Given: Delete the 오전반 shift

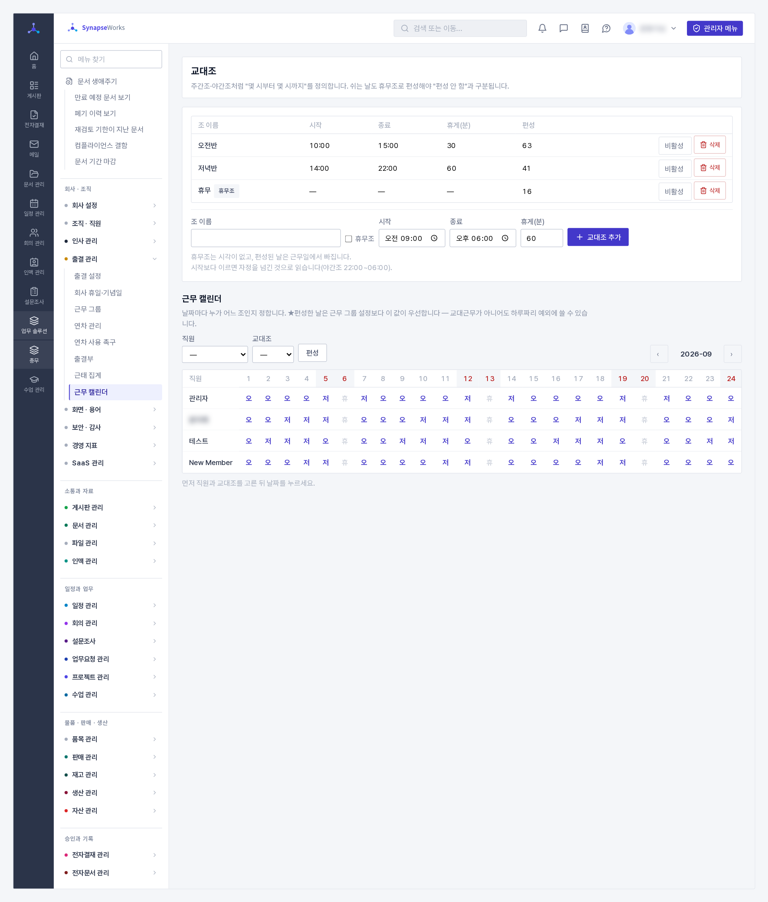Looking at the screenshot, I should point(709,144).
